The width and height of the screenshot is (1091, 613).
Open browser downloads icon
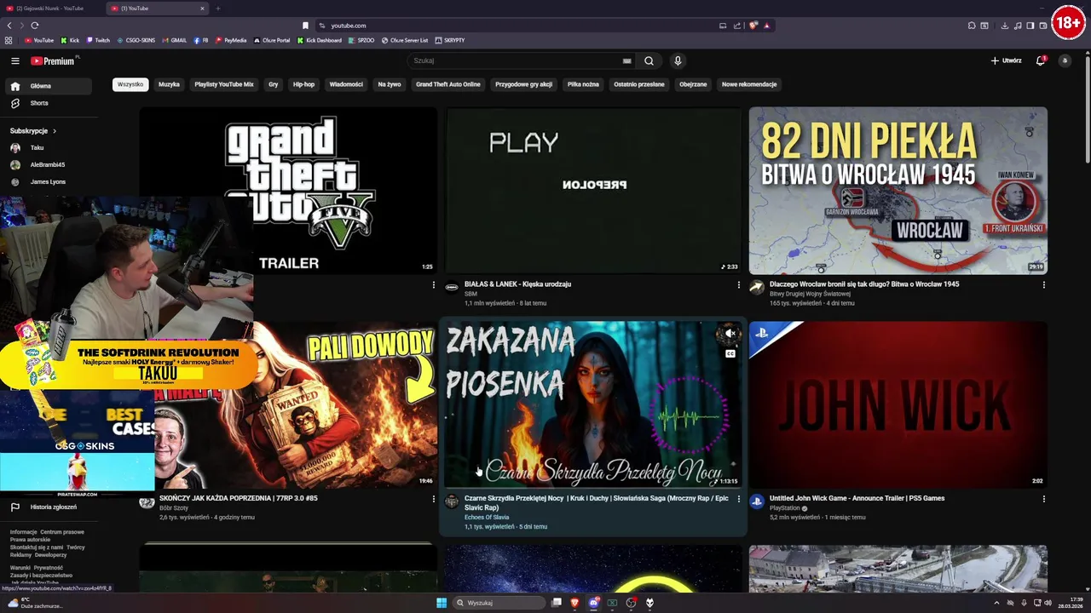click(x=1005, y=26)
